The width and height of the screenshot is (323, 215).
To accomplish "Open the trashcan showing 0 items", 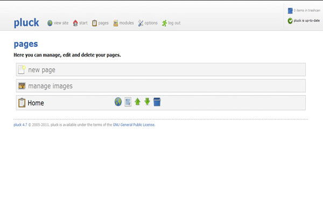I will [x=305, y=10].
